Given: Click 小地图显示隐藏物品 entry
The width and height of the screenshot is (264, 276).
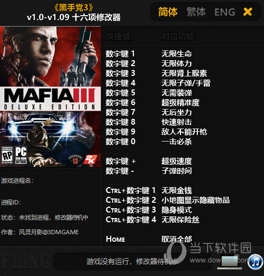Looking at the screenshot, I should [196, 200].
